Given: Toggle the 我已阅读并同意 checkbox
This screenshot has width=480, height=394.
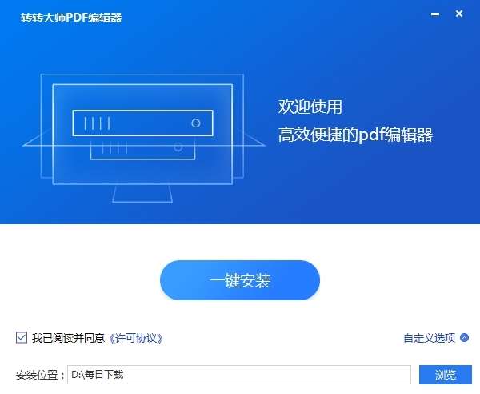Looking at the screenshot, I should point(22,338).
